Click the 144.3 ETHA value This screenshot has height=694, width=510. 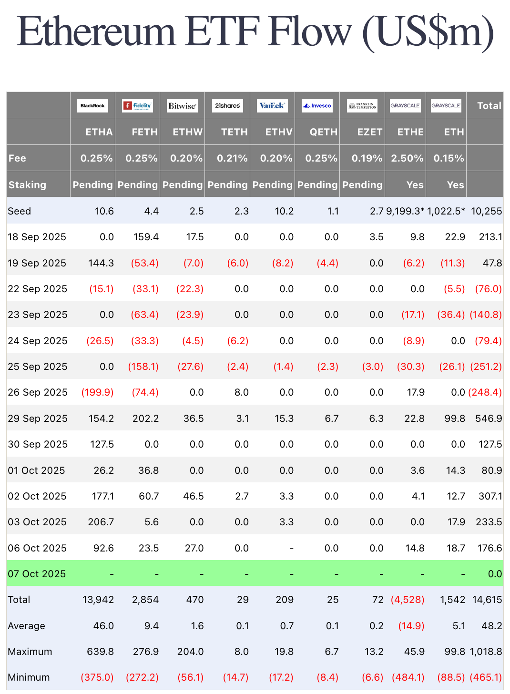click(x=101, y=263)
